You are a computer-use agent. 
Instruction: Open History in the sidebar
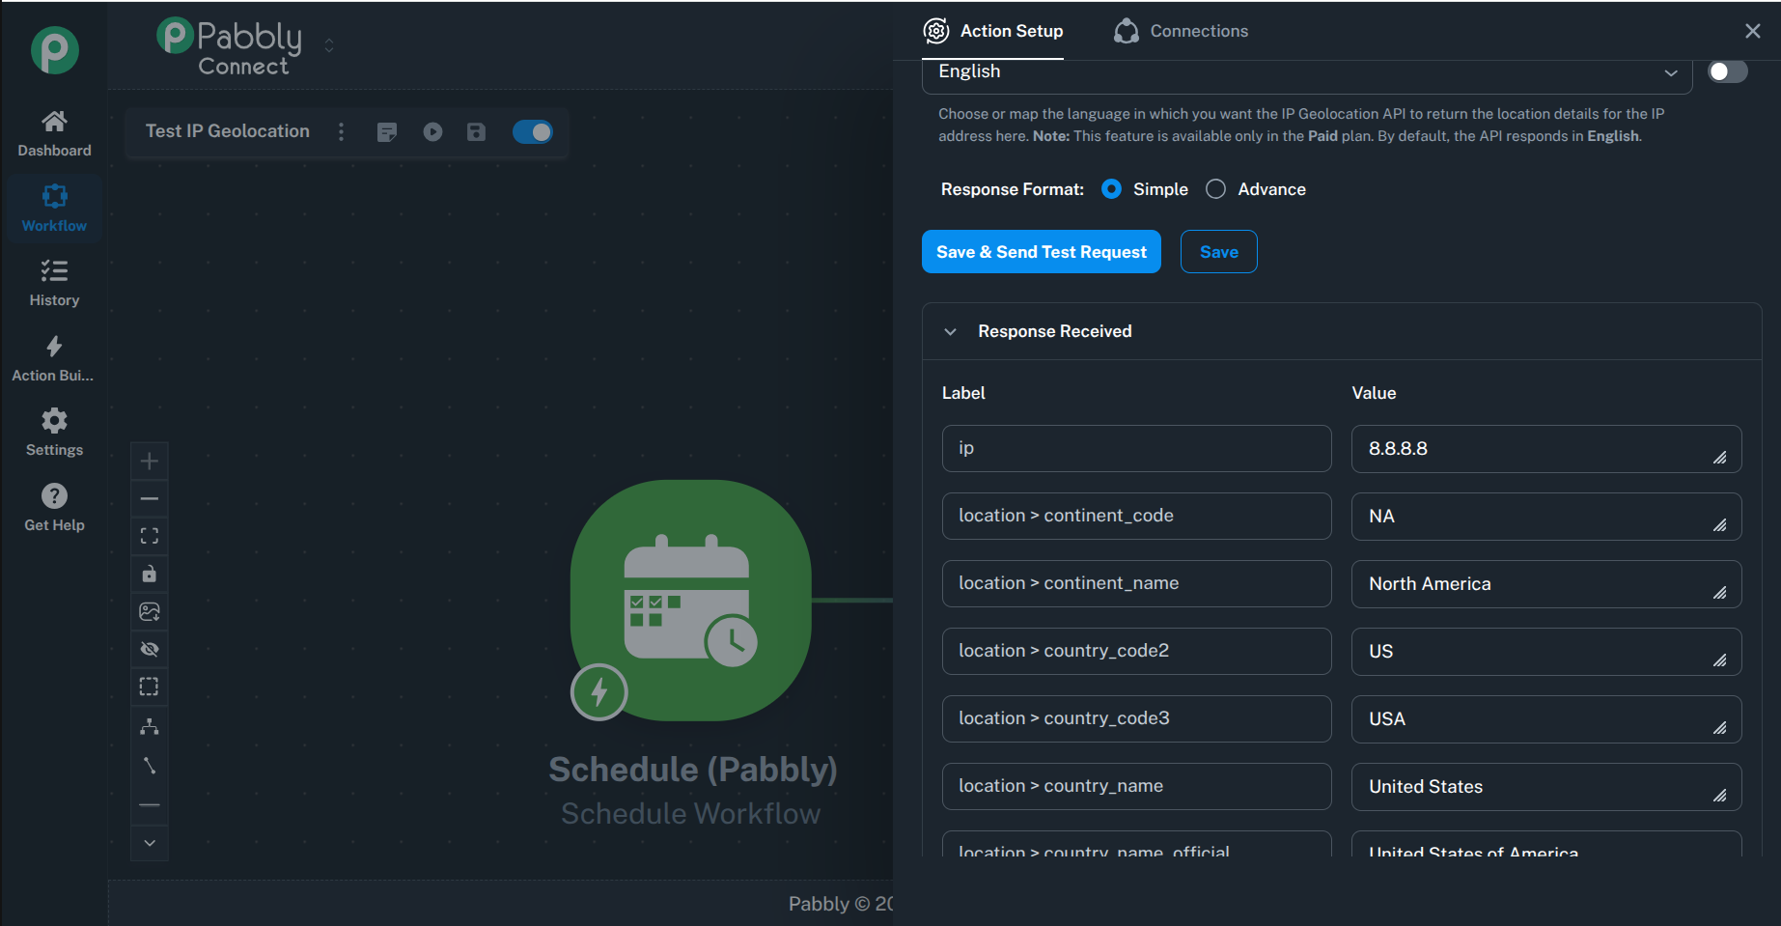(x=54, y=283)
